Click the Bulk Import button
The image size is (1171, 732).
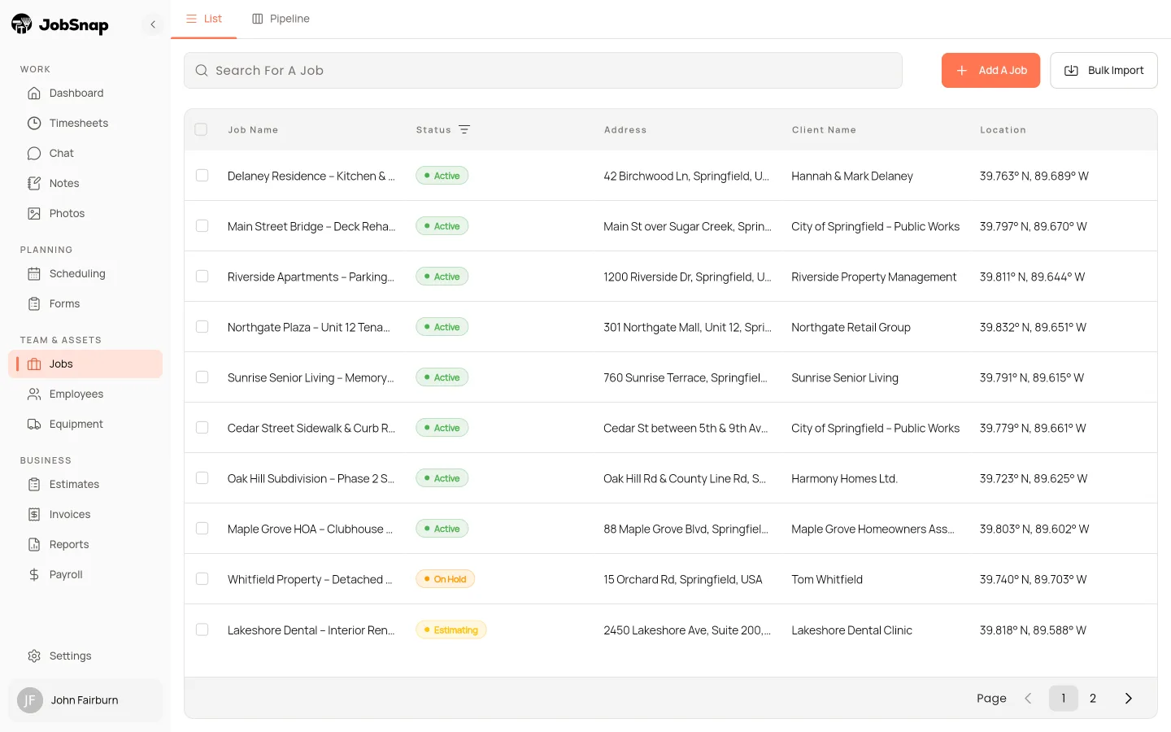point(1104,71)
